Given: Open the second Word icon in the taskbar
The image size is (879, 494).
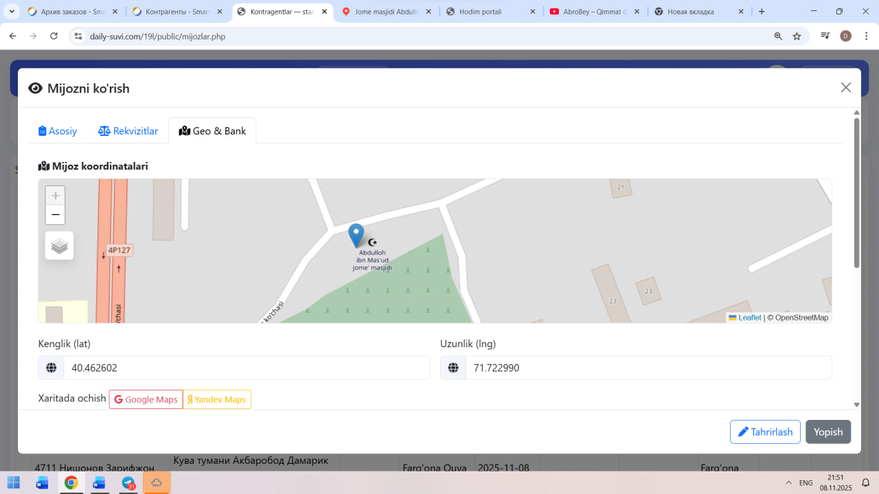Looking at the screenshot, I should pyautogui.click(x=99, y=483).
